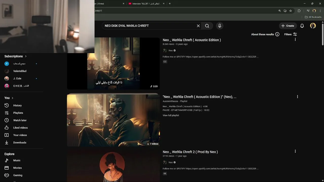The height and width of the screenshot is (182, 324).
Task: Click playlist item Wa9ila Chreft Acoustic Edition 4:08
Action: click(185, 106)
